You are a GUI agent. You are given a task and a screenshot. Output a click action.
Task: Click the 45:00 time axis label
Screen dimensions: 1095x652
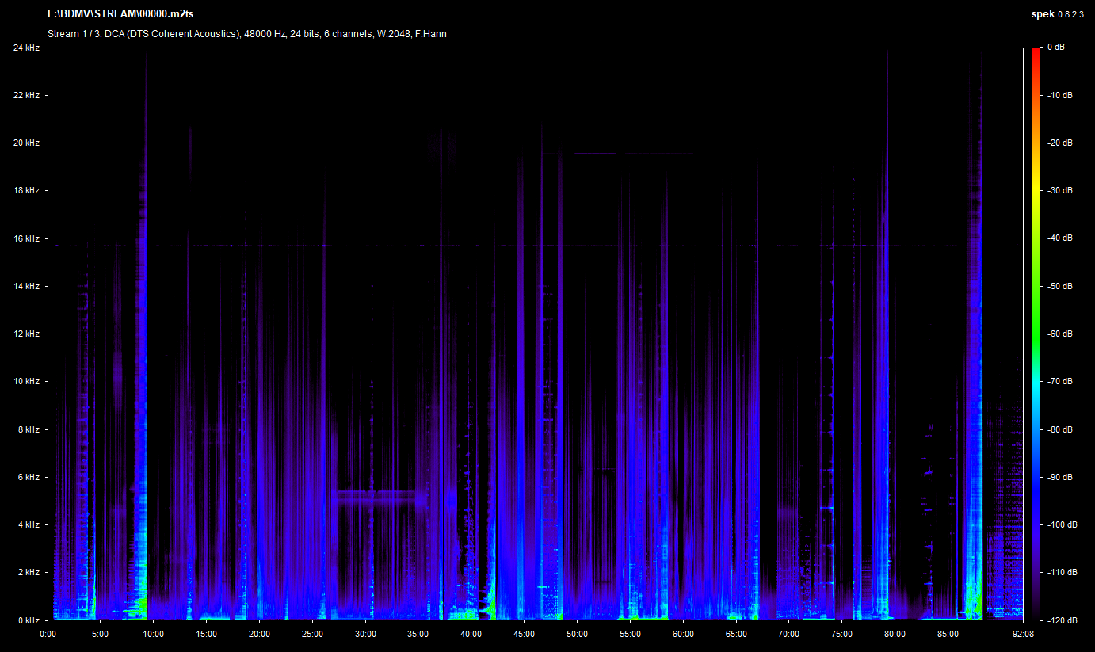tap(525, 634)
